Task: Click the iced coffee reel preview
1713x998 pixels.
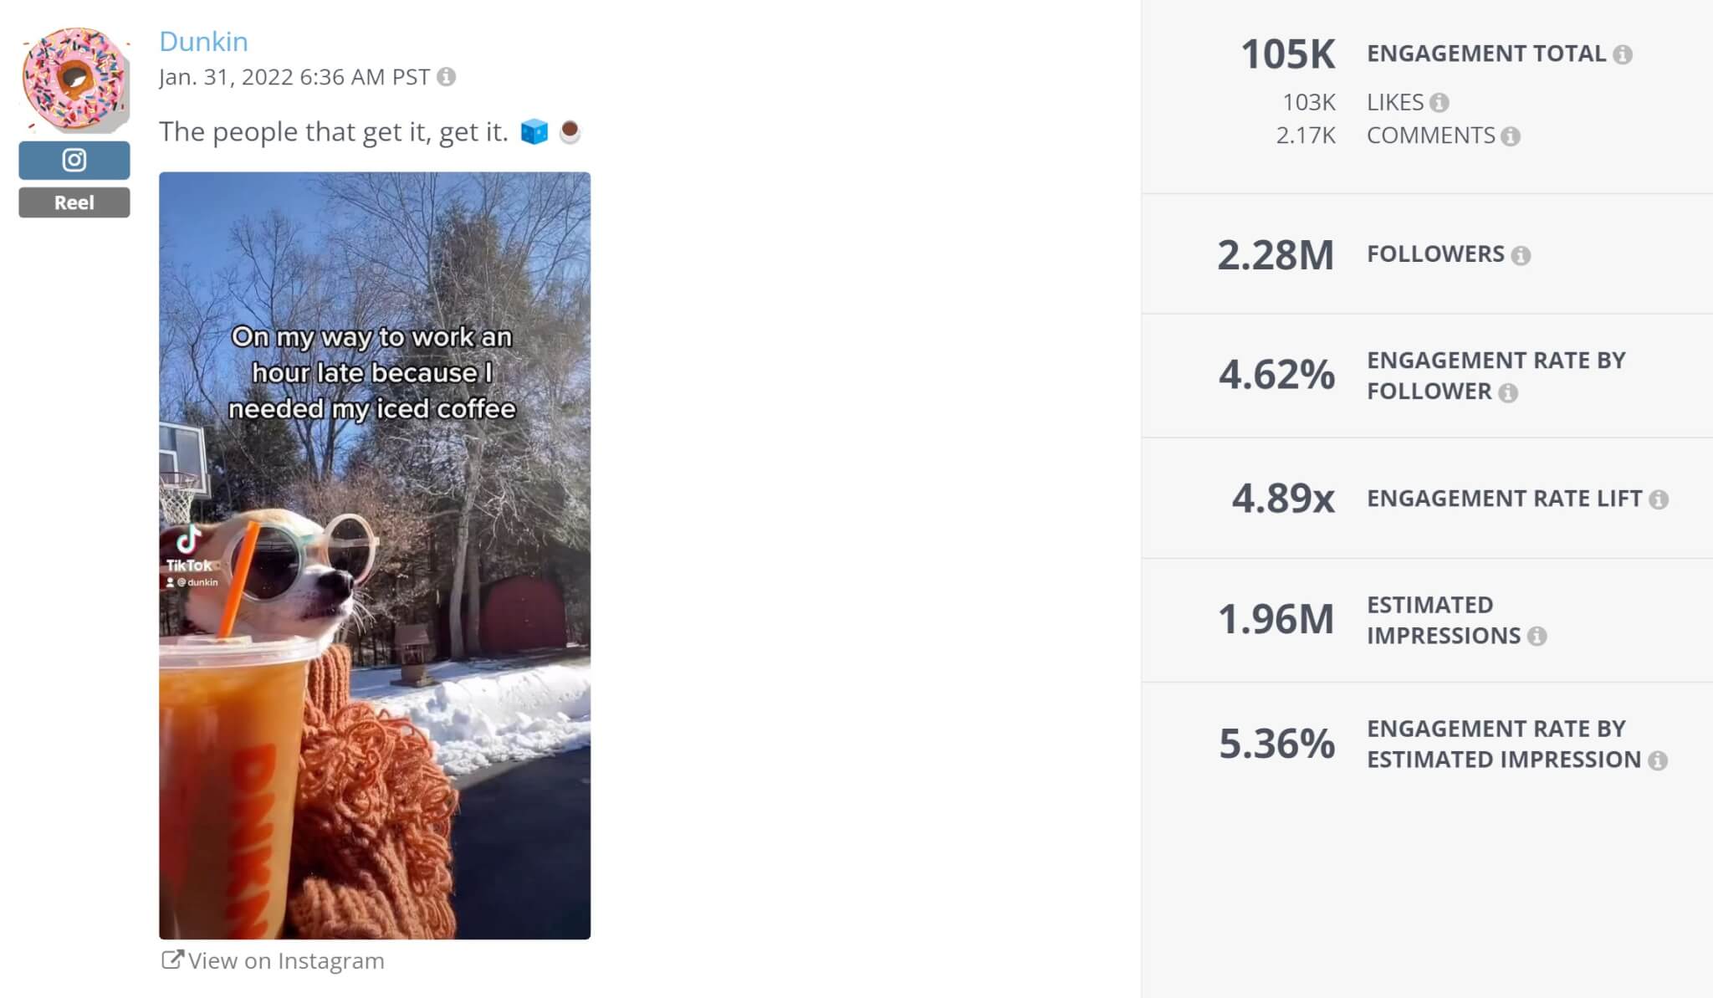Action: (375, 552)
